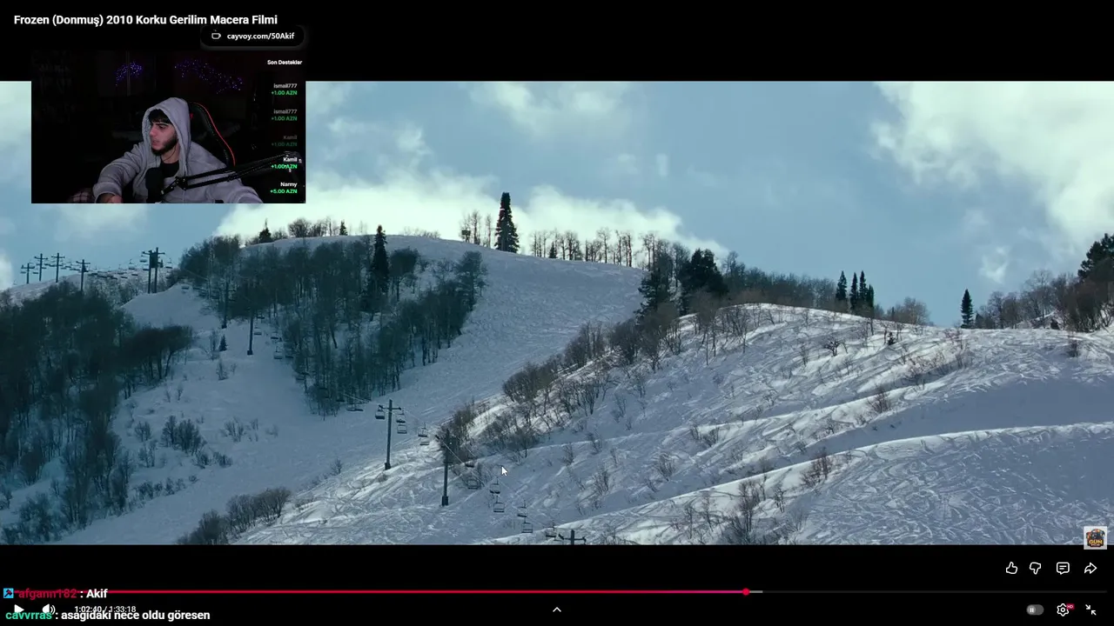Screen dimensions: 1114x626
Task: Click the play button in the player
Action: [x=17, y=609]
